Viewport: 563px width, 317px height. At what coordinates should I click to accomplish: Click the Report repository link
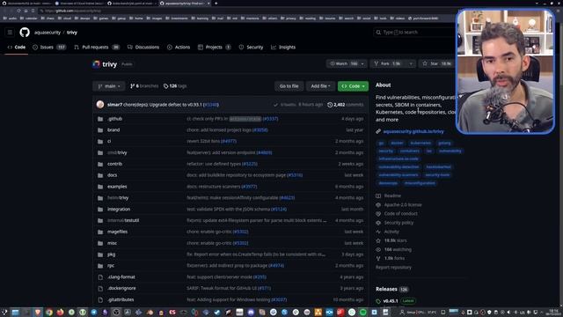(393, 268)
